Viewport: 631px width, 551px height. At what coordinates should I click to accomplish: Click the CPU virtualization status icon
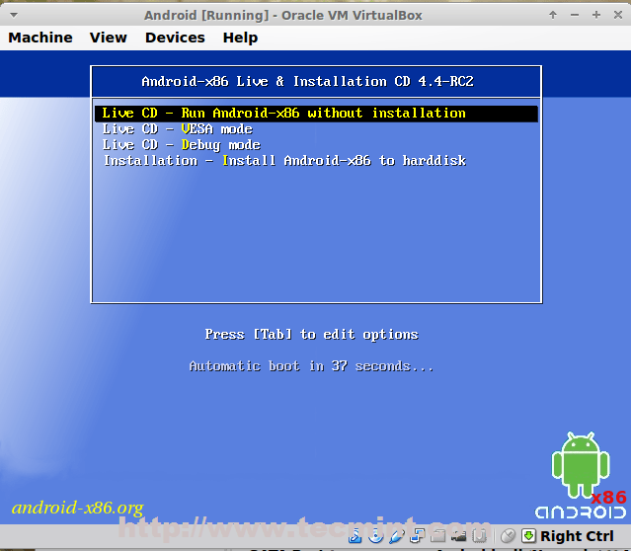pos(479,536)
